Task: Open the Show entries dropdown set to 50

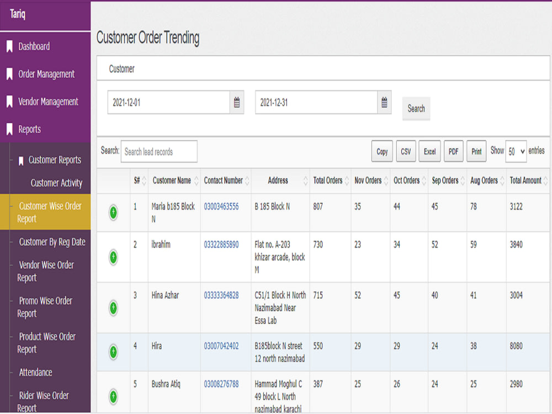Action: click(516, 151)
